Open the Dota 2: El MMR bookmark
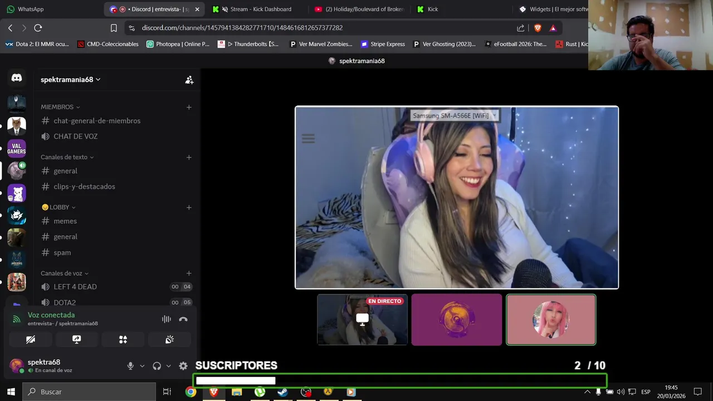The image size is (713, 401). [37, 44]
